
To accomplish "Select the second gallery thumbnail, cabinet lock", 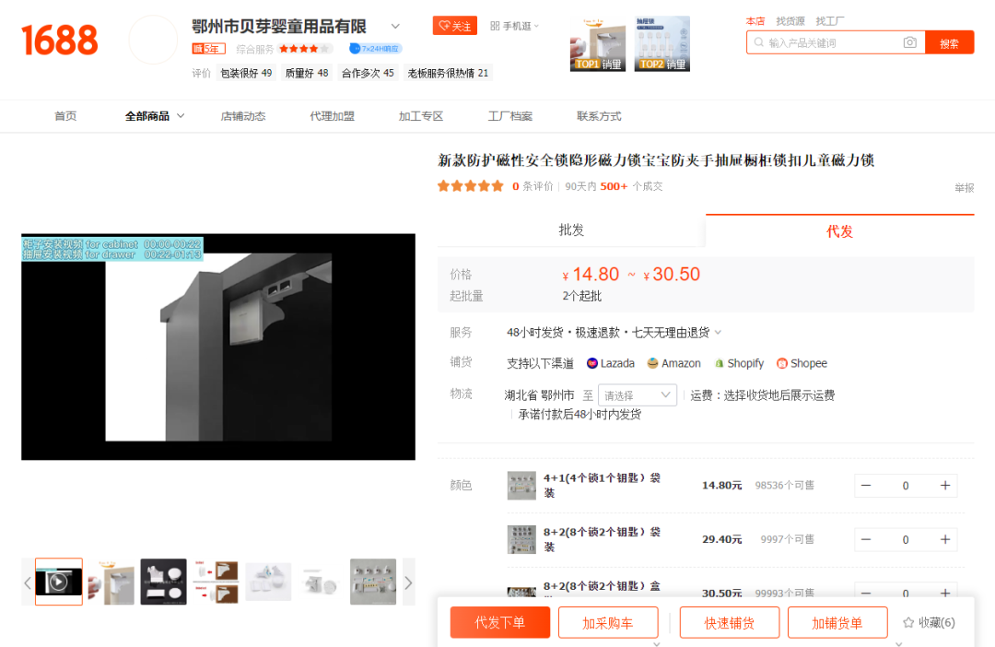I will pos(111,582).
